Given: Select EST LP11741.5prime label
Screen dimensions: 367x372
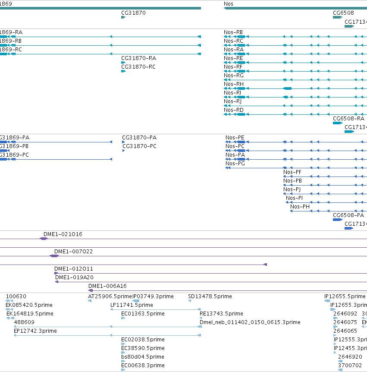Looking at the screenshot, I should (x=132, y=305).
